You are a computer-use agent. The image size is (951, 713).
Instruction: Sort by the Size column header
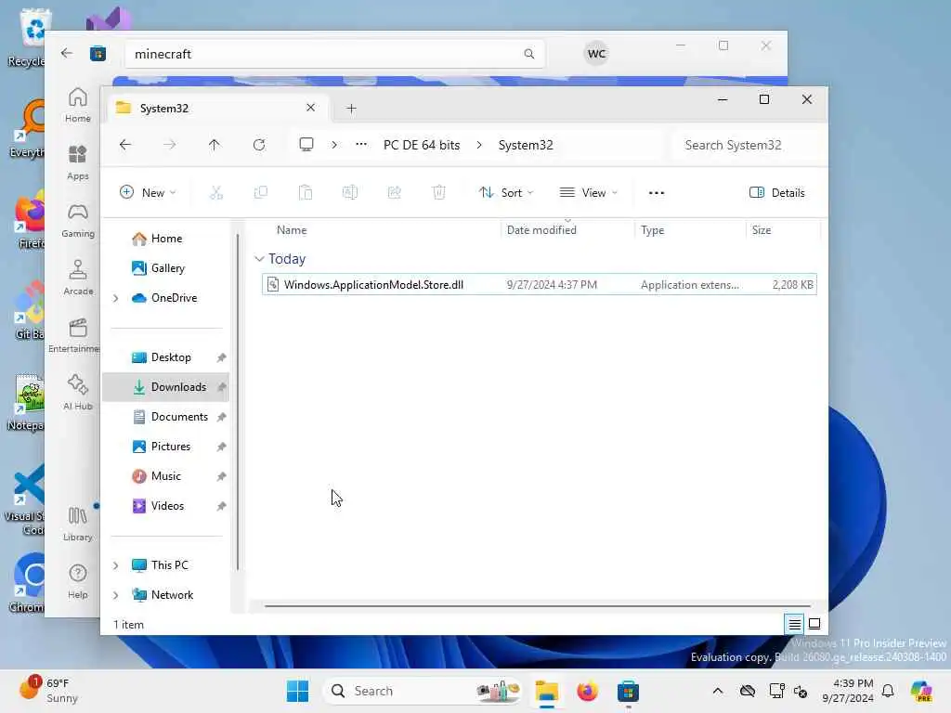pyautogui.click(x=762, y=230)
